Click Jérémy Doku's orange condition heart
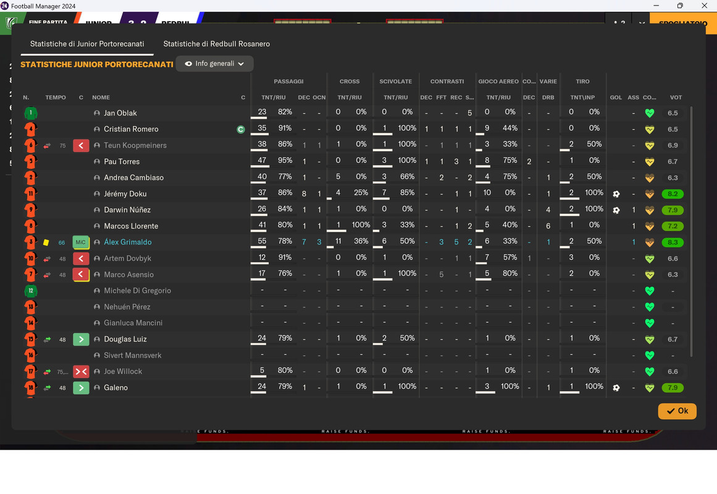Viewport: 717px width, 494px height. pos(649,194)
